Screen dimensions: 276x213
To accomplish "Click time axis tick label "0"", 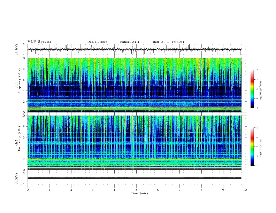I will pos(28,190).
